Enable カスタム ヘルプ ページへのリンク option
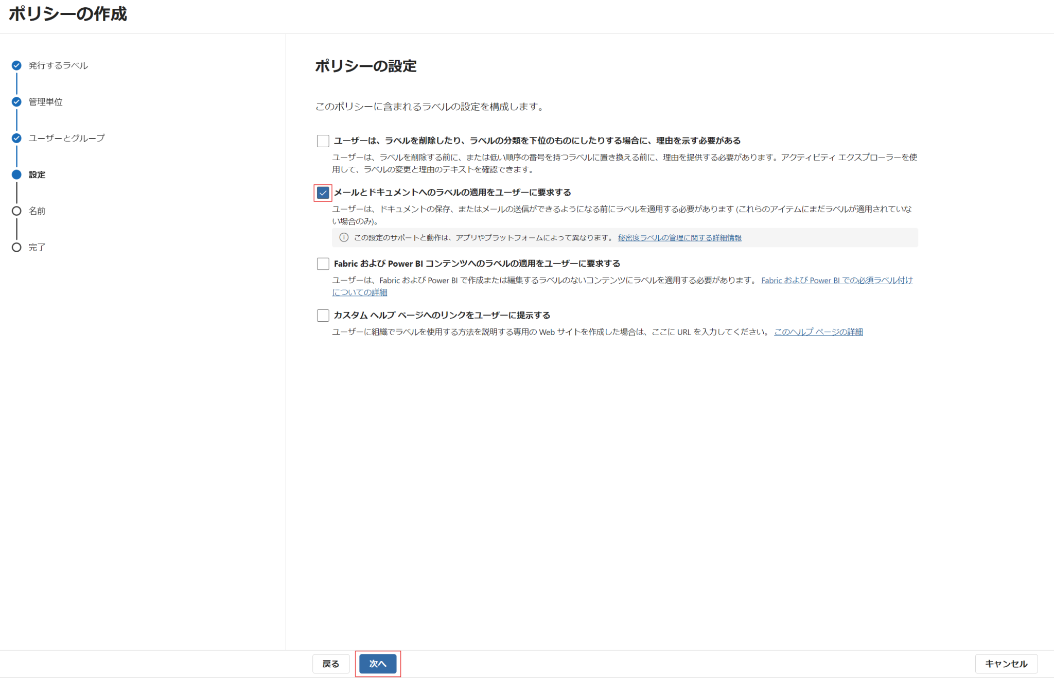This screenshot has height=678, width=1054. coord(322,315)
